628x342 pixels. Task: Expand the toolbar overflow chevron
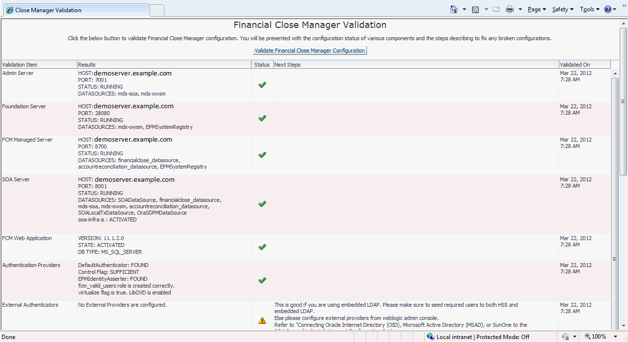coord(624,5)
